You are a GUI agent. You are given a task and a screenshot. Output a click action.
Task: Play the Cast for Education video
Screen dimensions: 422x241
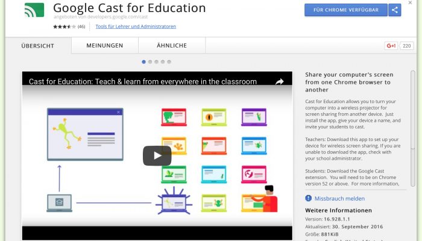157,155
